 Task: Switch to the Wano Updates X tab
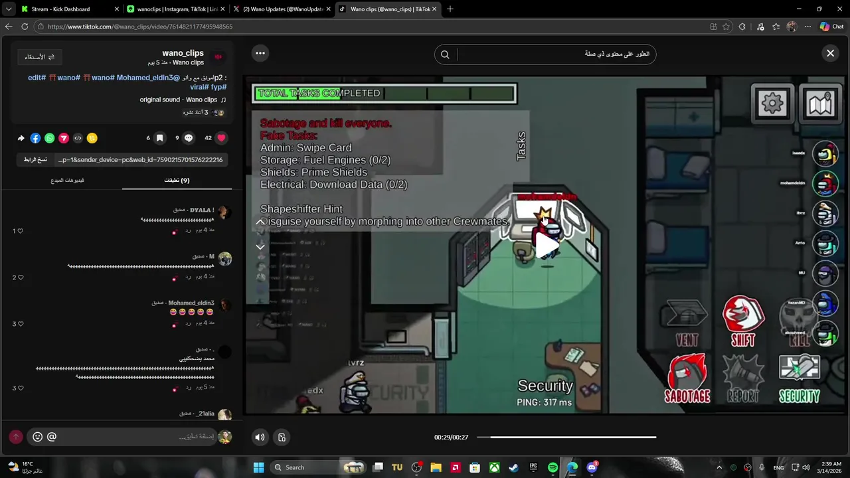(x=282, y=9)
